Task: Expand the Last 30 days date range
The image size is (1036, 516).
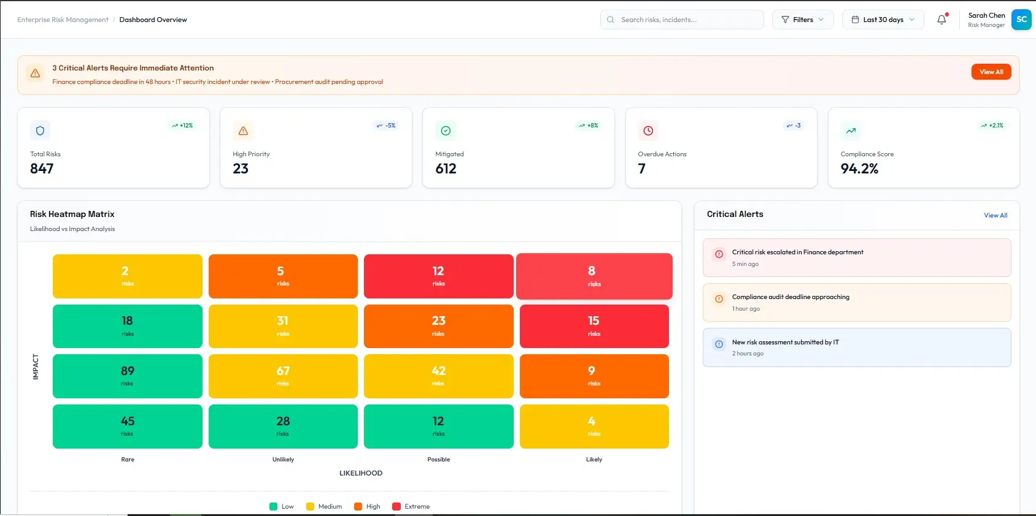Action: (883, 20)
